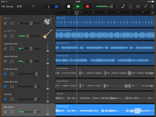Open the note pad icon
This screenshot has height=117, width=156.
pos(123,6)
